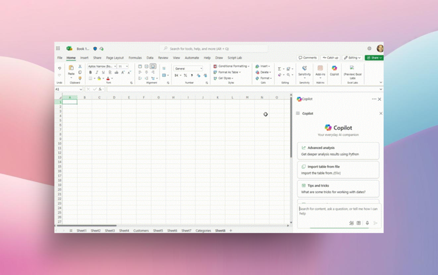
Task: Open the font size dropdown
Action: 127,66
